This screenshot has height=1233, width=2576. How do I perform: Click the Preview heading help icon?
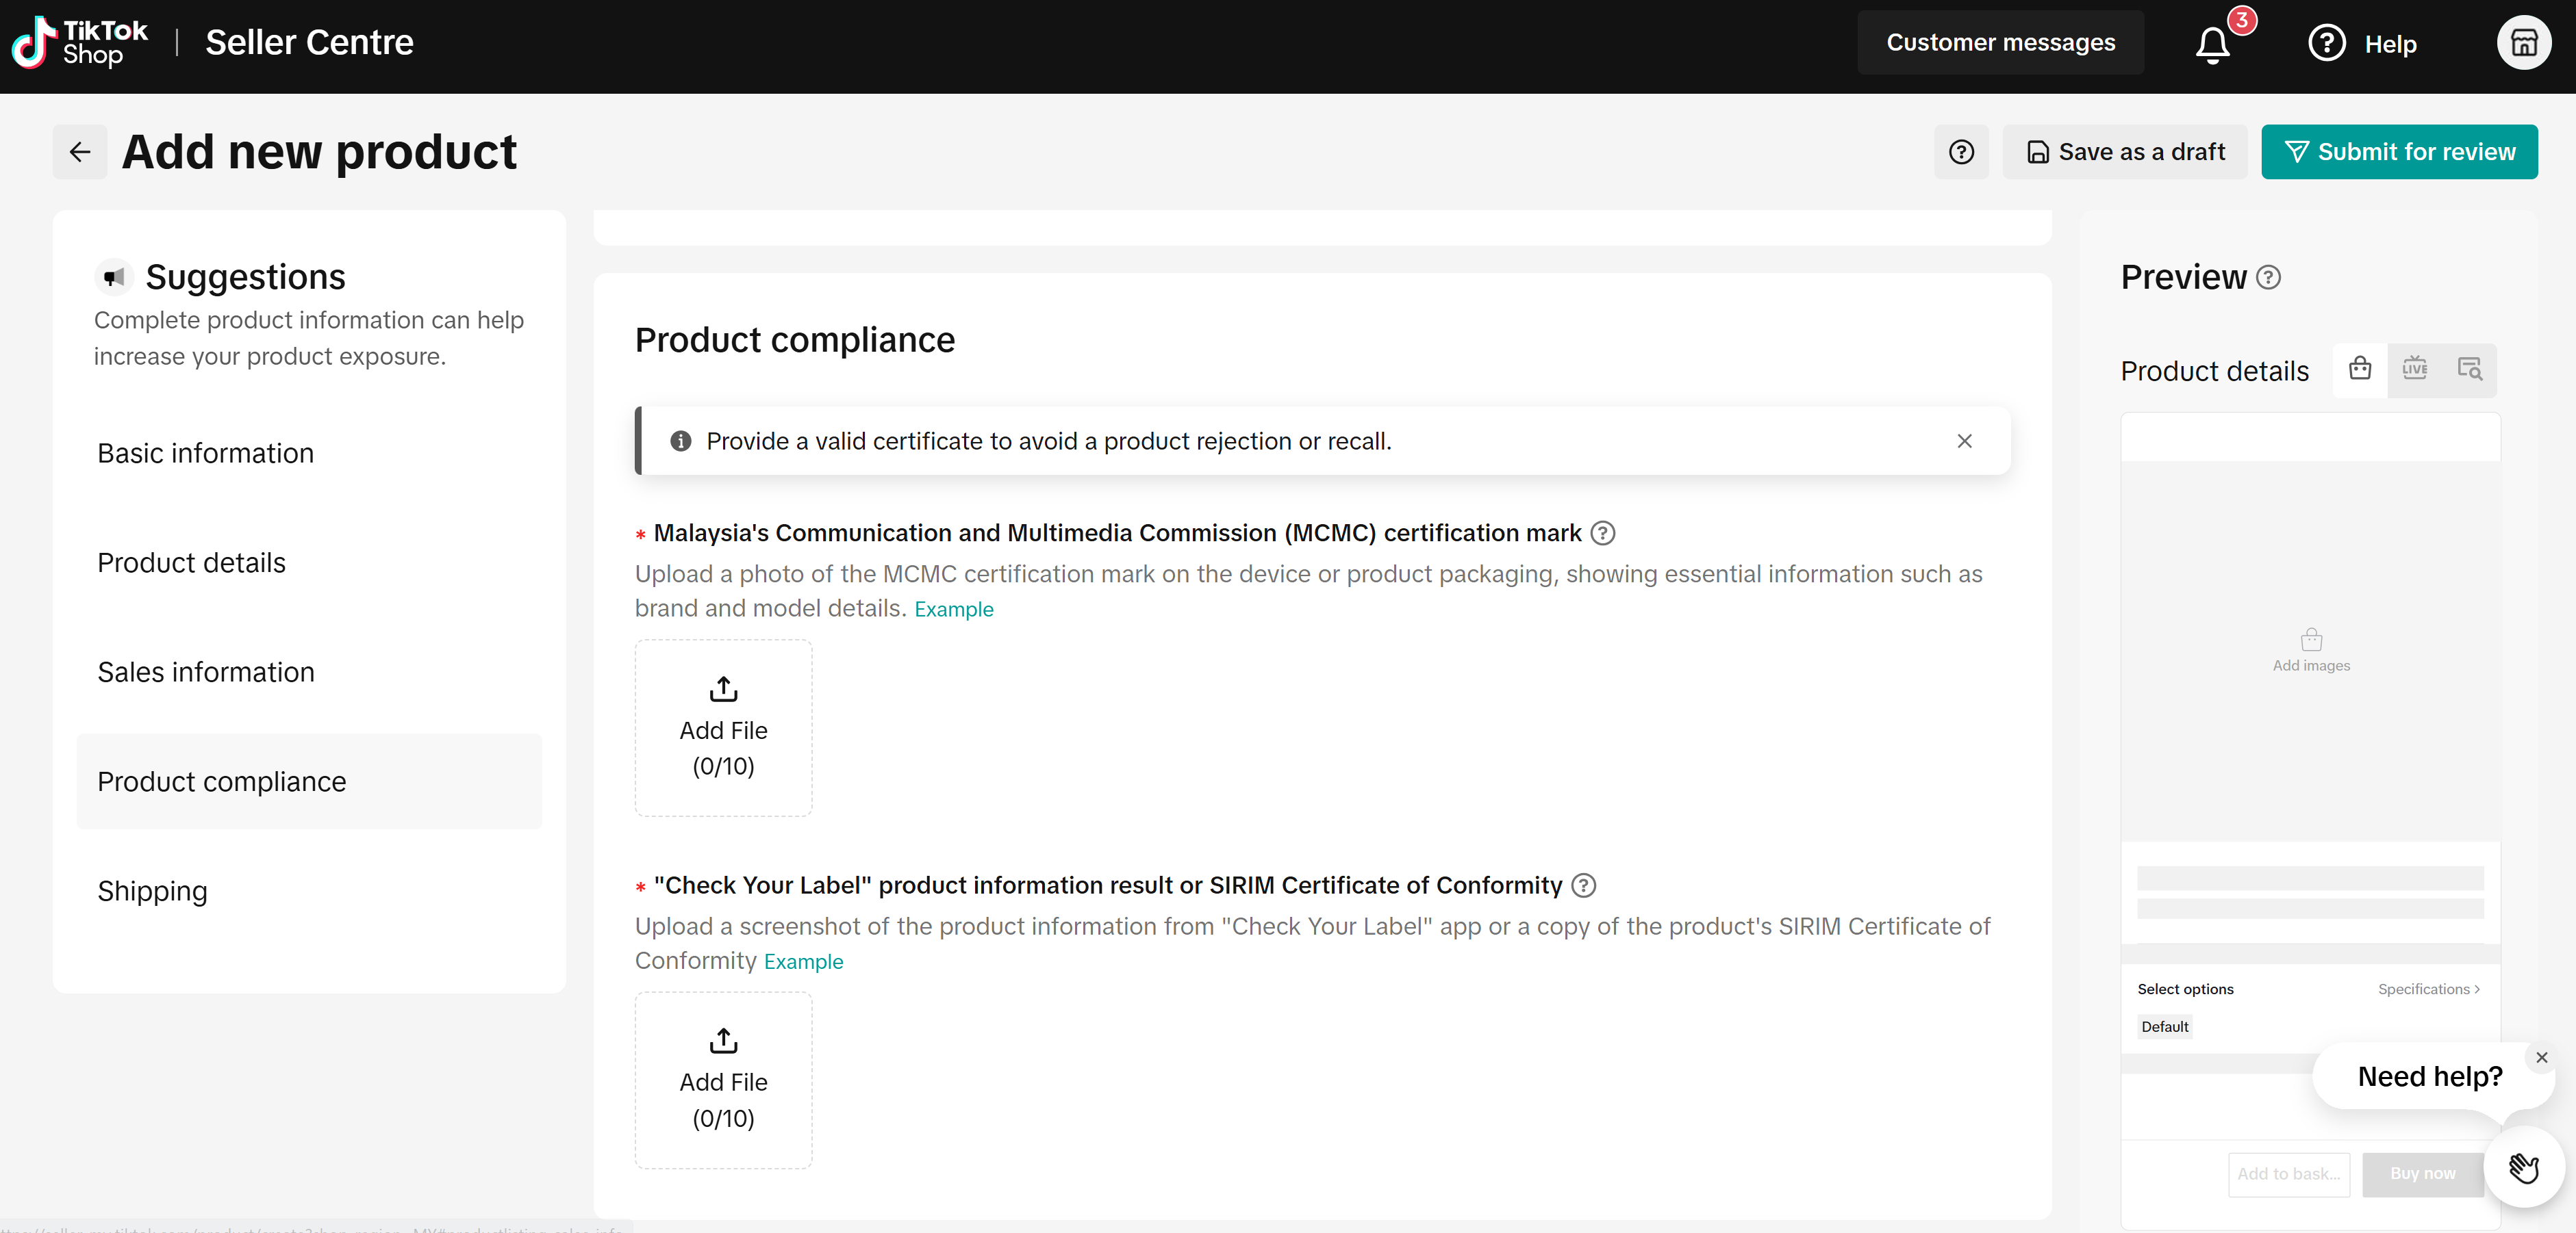tap(2269, 277)
